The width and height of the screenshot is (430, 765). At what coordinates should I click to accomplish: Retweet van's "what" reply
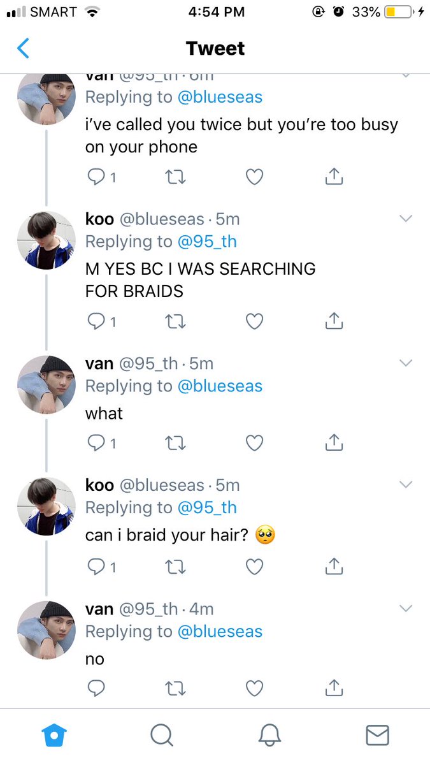(175, 442)
